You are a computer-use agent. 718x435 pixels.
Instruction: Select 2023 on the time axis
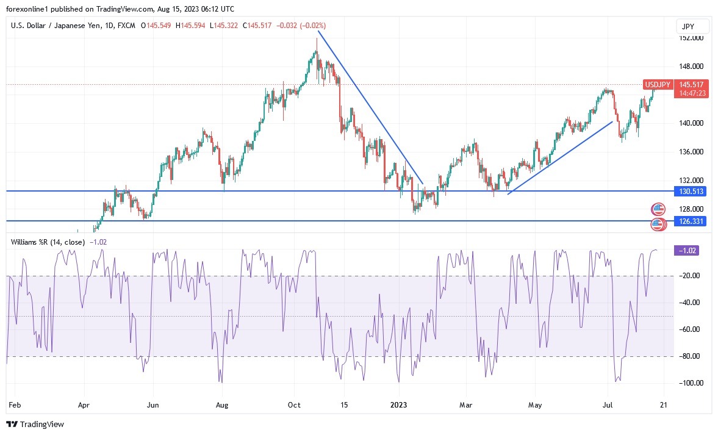click(400, 404)
